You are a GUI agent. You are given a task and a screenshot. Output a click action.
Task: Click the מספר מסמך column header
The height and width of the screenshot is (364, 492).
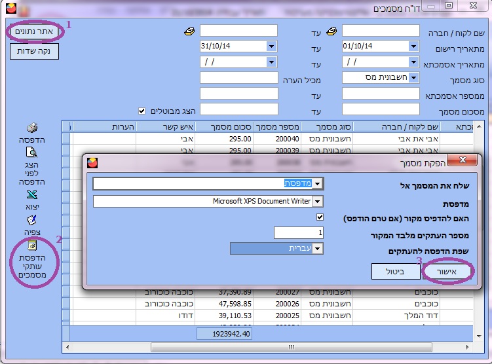click(x=277, y=126)
